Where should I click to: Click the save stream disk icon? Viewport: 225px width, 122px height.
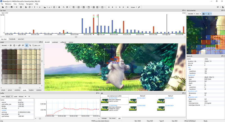[12, 7]
